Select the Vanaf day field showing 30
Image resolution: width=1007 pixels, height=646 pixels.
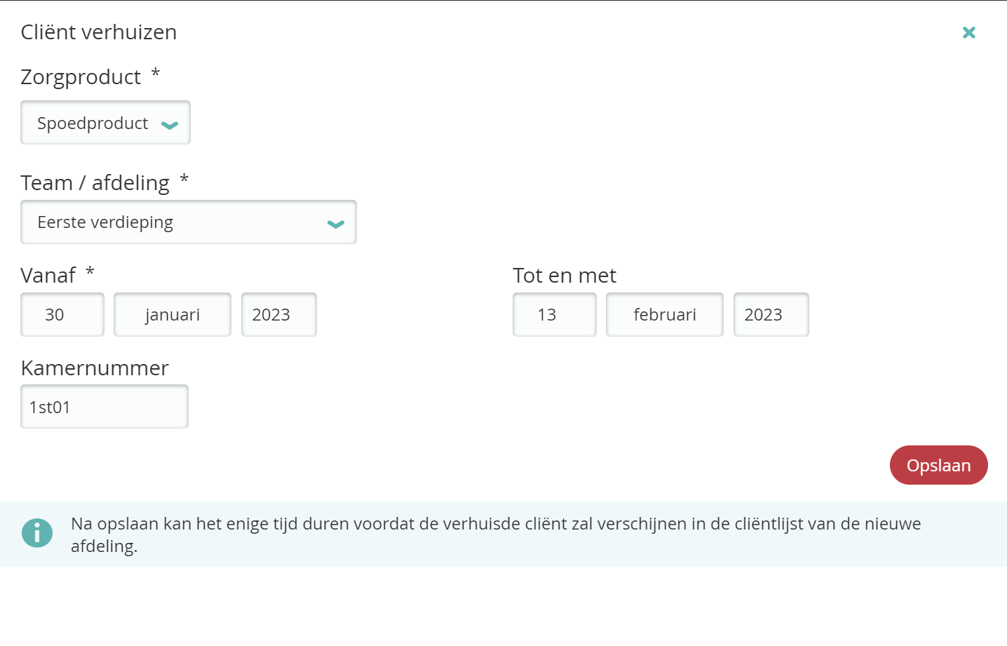62,315
